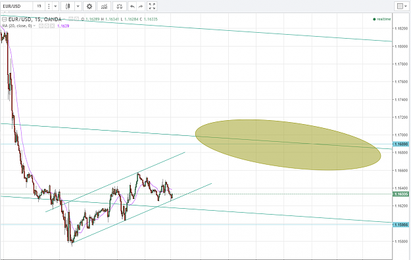Click the 1.15800 price axis label
Viewport: 411px width, 260px height.
[x=401, y=241]
